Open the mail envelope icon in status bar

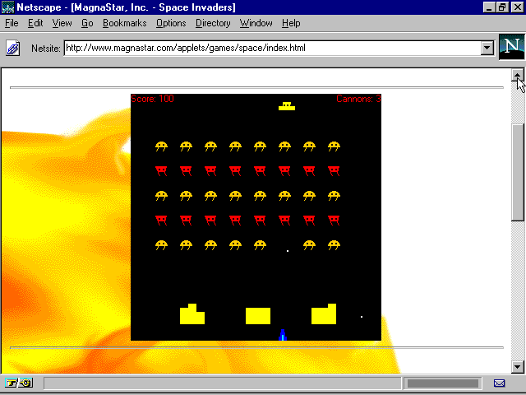point(499,383)
